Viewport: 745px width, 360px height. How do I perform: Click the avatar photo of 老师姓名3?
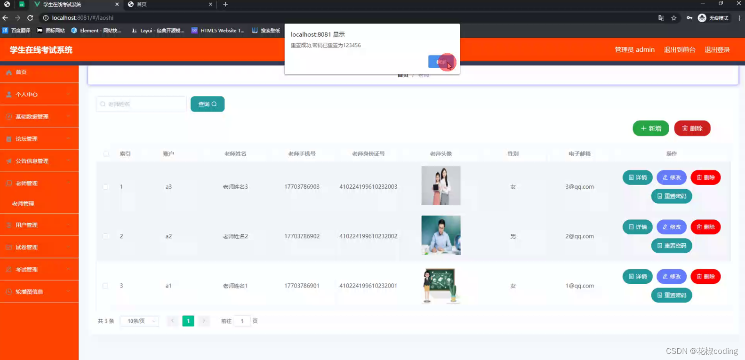pos(441,185)
